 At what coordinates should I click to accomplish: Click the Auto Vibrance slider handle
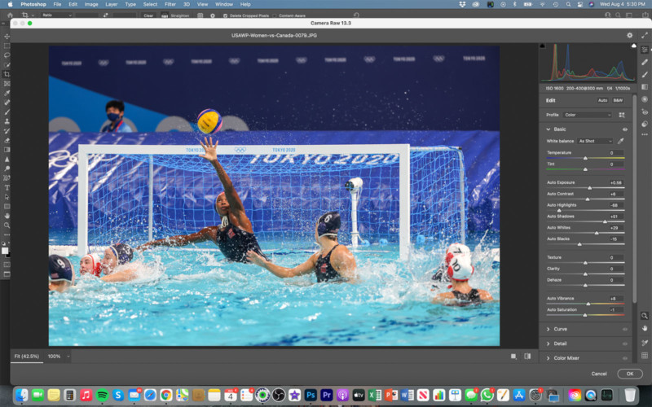click(588, 304)
